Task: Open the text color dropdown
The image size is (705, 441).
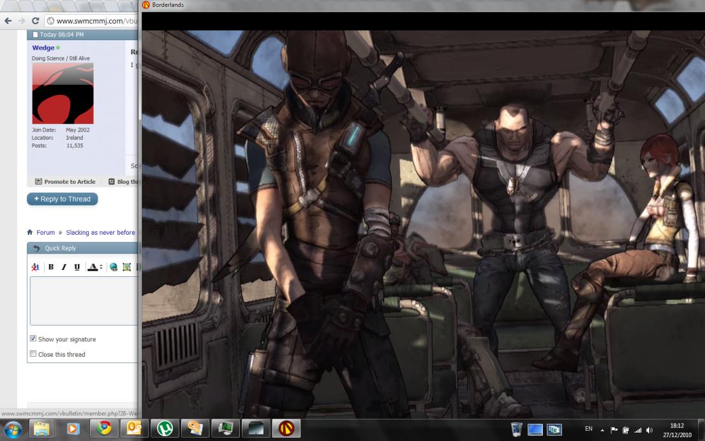Action: click(x=94, y=267)
